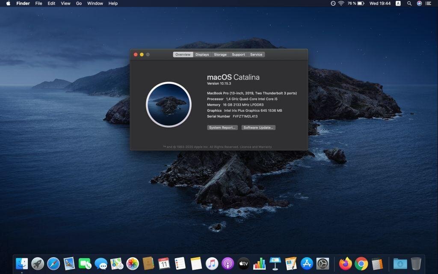The image size is (438, 274).
Task: Select the Overview tab
Action: tap(183, 54)
